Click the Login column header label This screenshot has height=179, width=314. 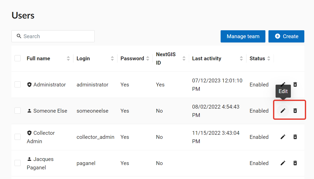point(83,58)
